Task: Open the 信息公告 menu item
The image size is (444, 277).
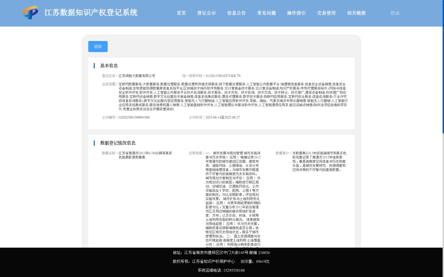Action: tap(236, 13)
